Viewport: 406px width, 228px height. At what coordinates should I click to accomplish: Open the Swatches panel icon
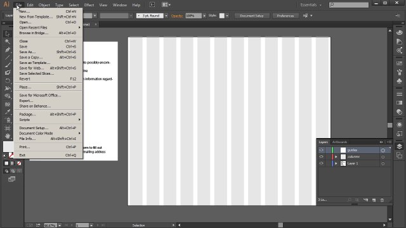point(399,63)
